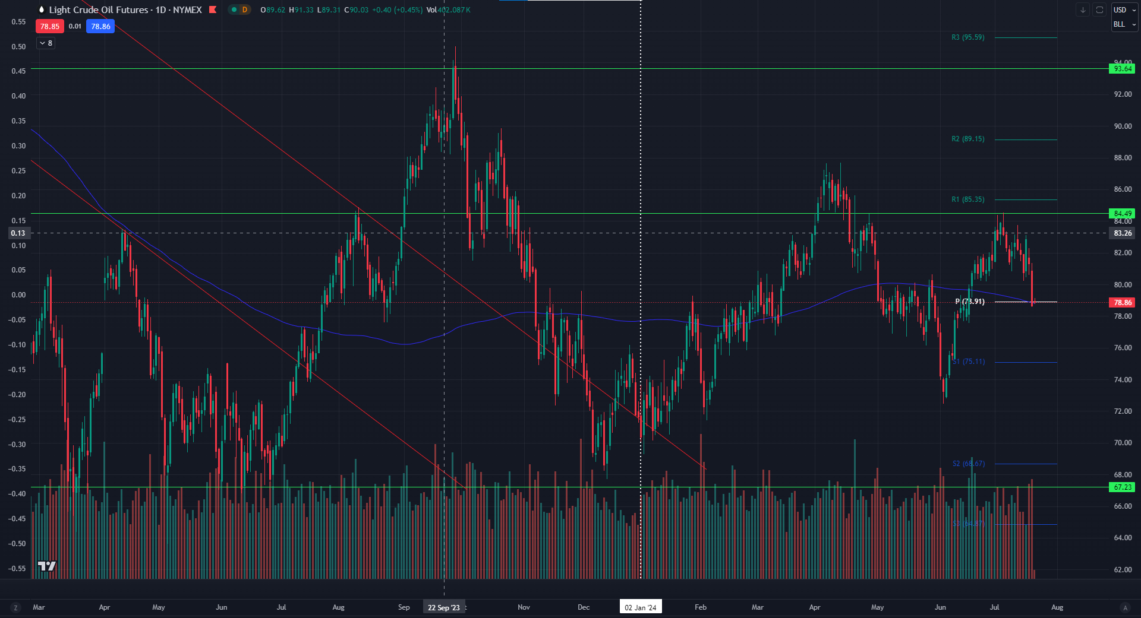Click the green 84.49 price label
This screenshot has width=1141, height=618.
coord(1123,213)
